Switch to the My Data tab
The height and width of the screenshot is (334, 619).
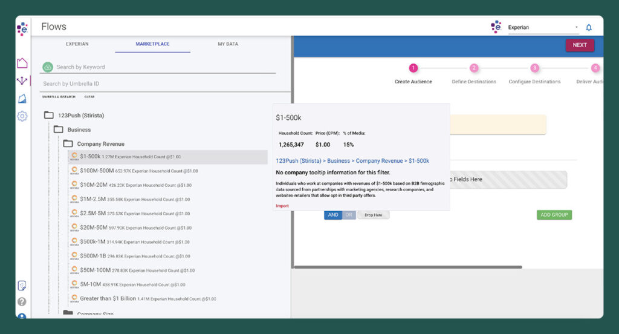(228, 44)
